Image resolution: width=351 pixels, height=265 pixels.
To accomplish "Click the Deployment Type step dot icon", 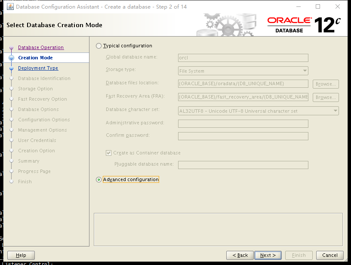I will 12,68.
